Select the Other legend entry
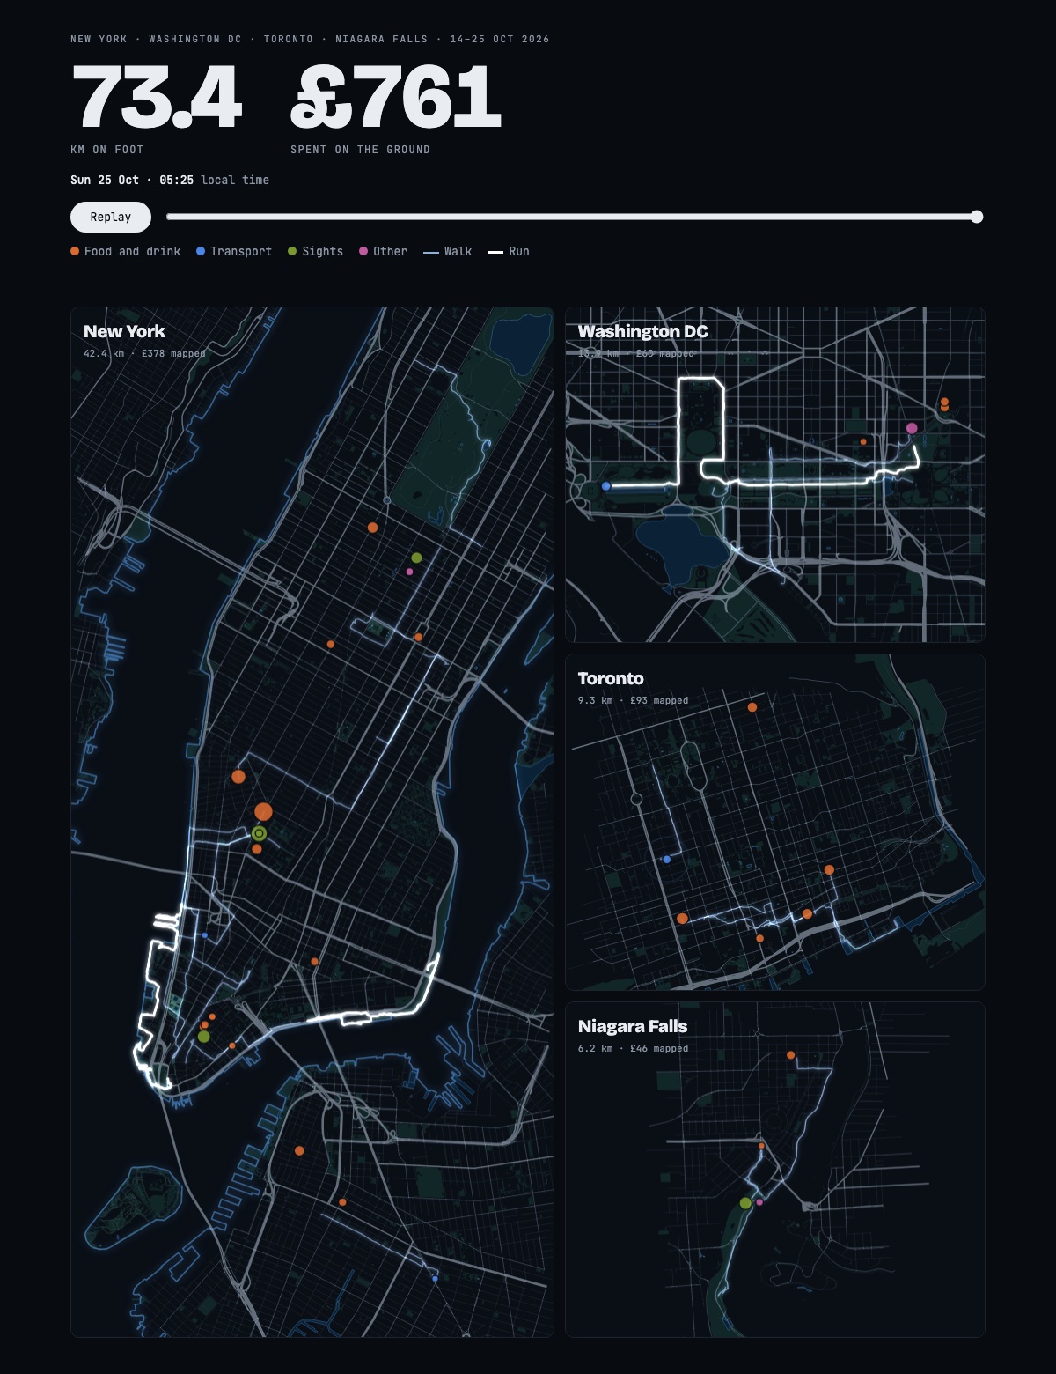 tap(383, 251)
